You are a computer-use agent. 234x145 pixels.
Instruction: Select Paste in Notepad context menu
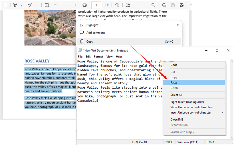pos(194,82)
